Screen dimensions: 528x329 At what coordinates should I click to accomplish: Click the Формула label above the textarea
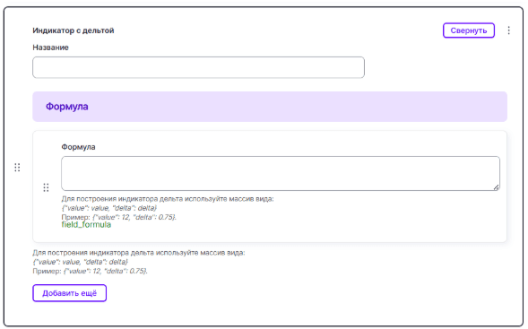click(78, 147)
